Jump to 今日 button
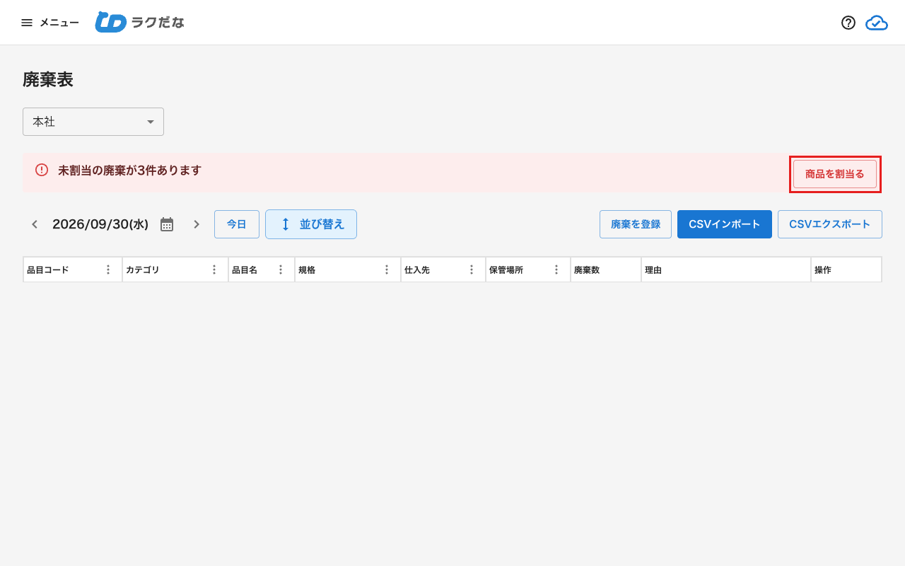 [x=237, y=224]
